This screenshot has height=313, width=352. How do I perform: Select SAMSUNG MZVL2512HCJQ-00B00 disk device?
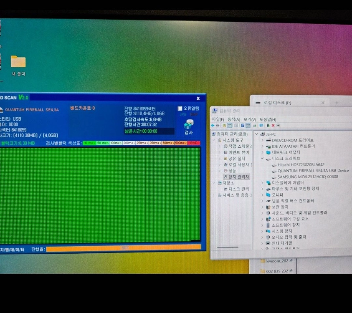(305, 177)
